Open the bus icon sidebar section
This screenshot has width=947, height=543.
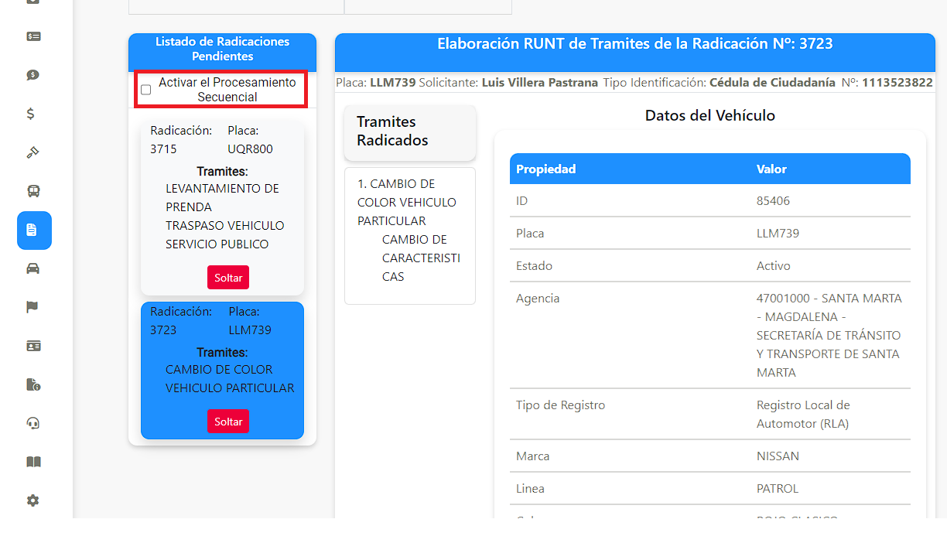coord(33,191)
